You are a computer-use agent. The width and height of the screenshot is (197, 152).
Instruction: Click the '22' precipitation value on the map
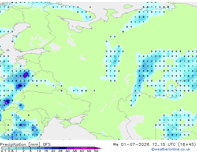click(x=8, y=101)
